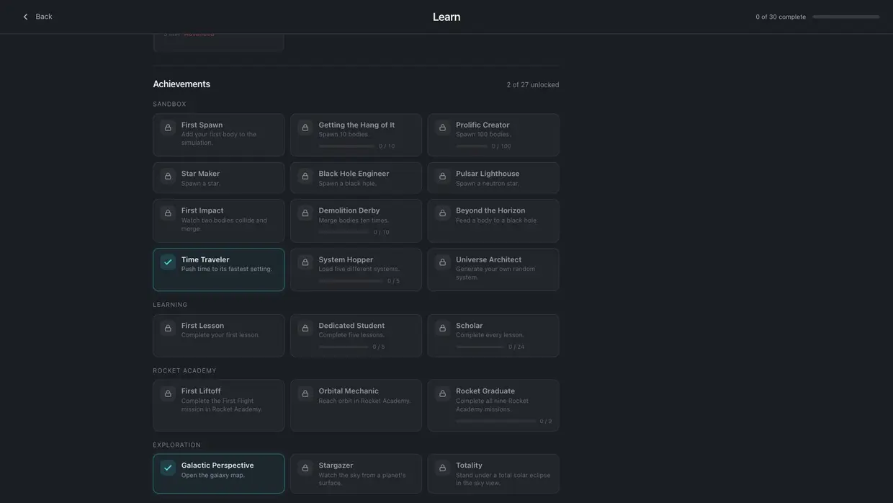Image resolution: width=893 pixels, height=503 pixels.
Task: Click lock icon on System Hopper card
Action: 305,262
